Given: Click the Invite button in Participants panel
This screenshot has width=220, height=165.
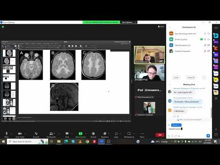Looking at the screenshot, I should 176,77.
